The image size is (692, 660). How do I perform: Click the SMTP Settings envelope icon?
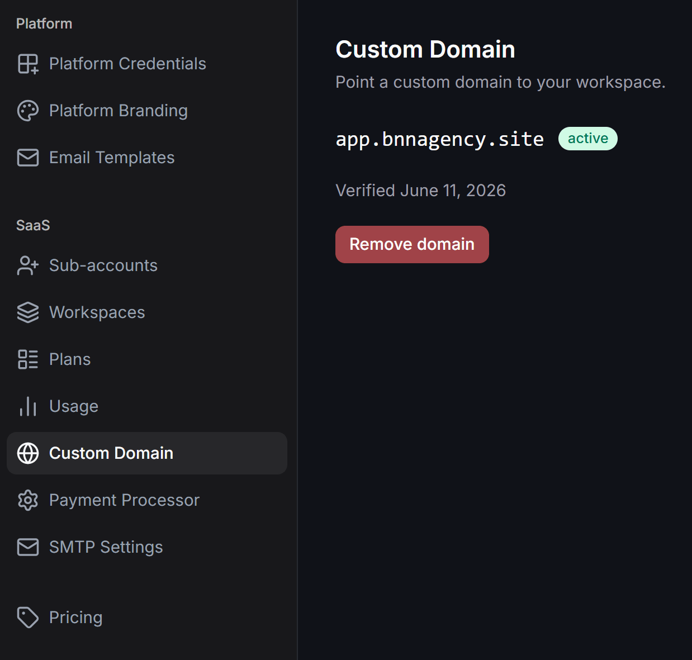click(x=28, y=547)
